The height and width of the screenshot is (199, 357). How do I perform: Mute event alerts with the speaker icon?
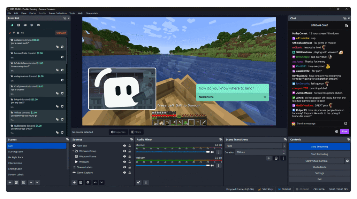click(x=22, y=33)
